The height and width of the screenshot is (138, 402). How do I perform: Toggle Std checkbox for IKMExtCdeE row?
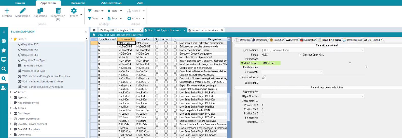(157, 43)
